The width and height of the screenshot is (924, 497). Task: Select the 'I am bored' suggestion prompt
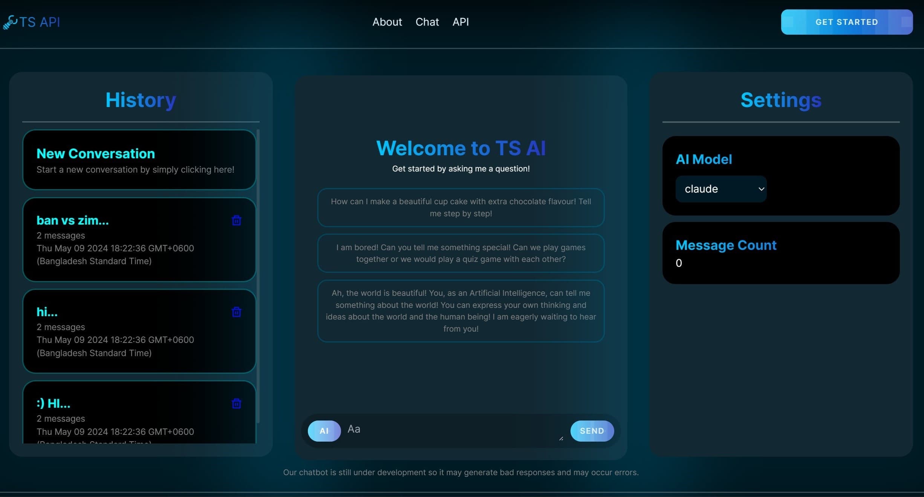[x=461, y=253]
